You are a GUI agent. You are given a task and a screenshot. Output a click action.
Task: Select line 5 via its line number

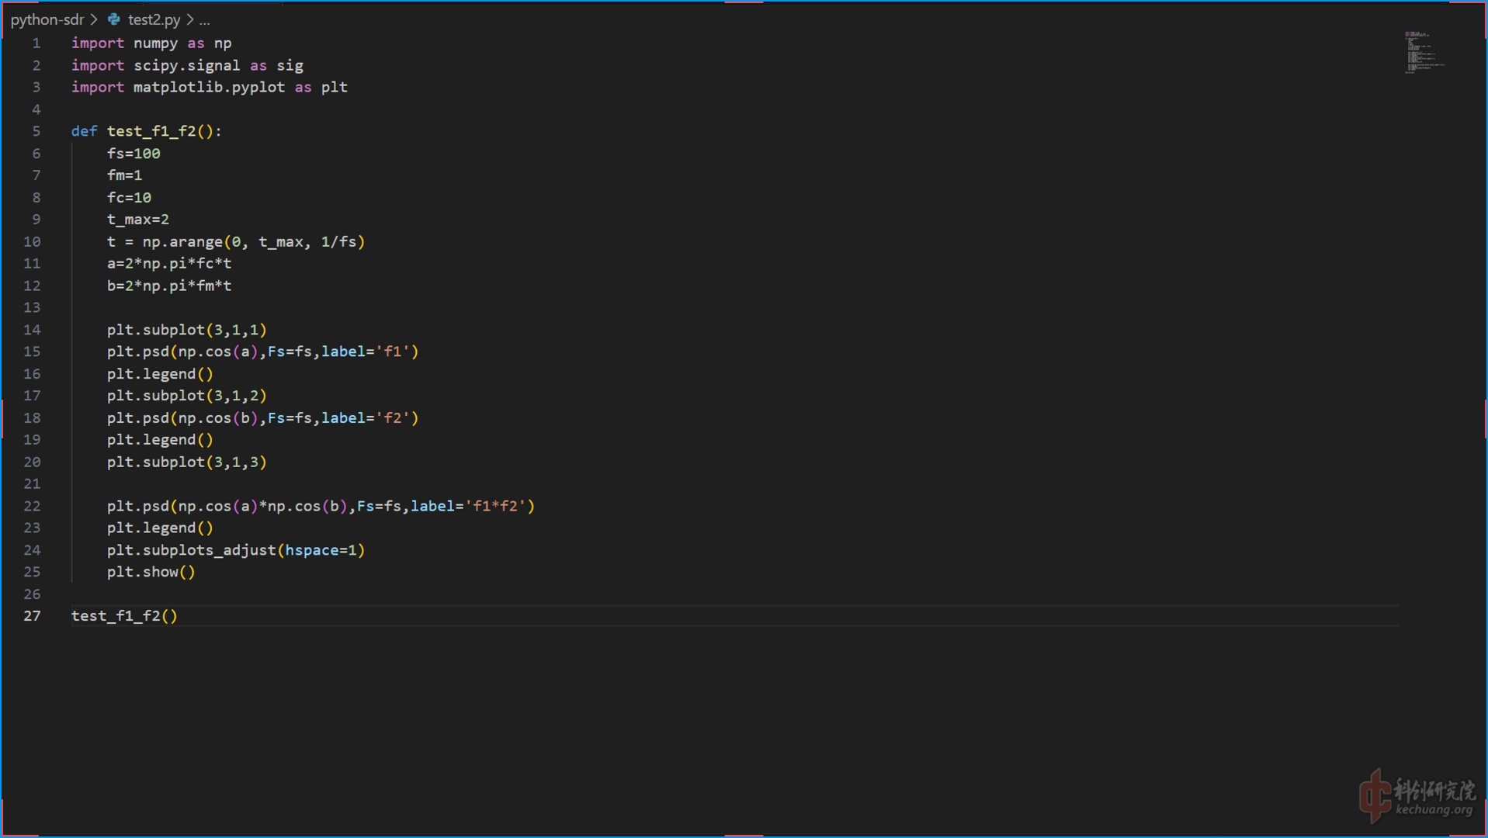coord(36,131)
